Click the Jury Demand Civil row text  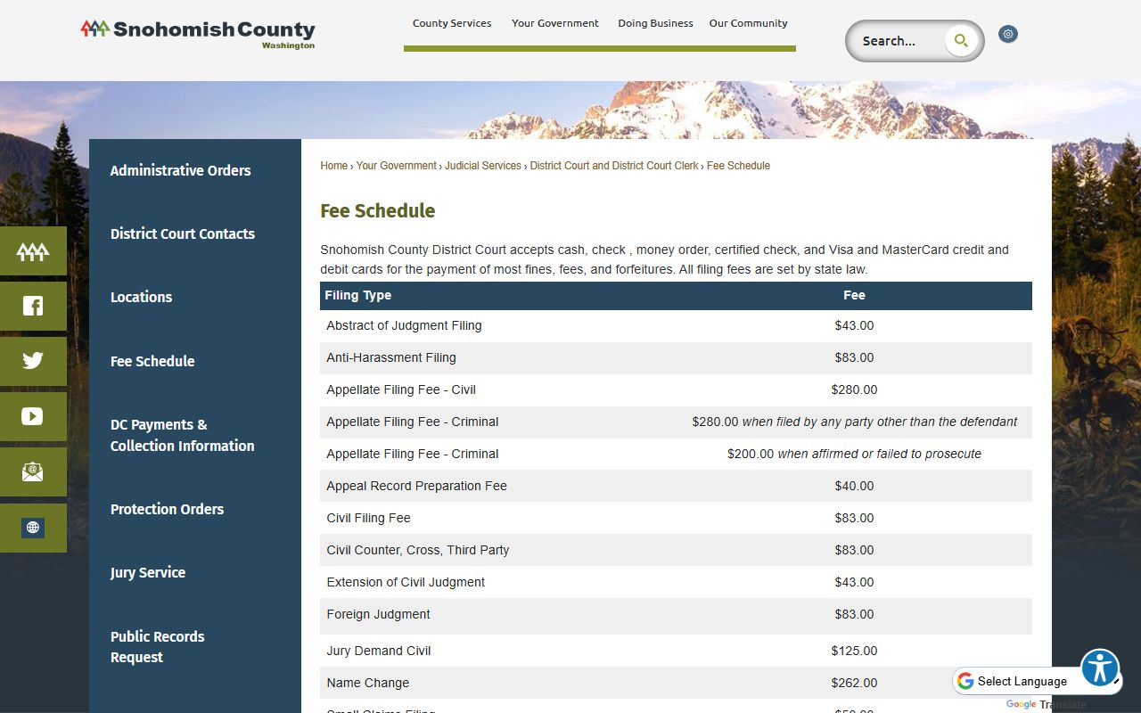[x=379, y=651]
